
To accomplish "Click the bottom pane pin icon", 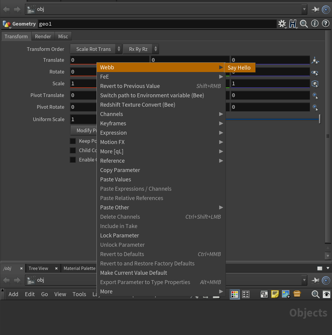I will coord(315,280).
